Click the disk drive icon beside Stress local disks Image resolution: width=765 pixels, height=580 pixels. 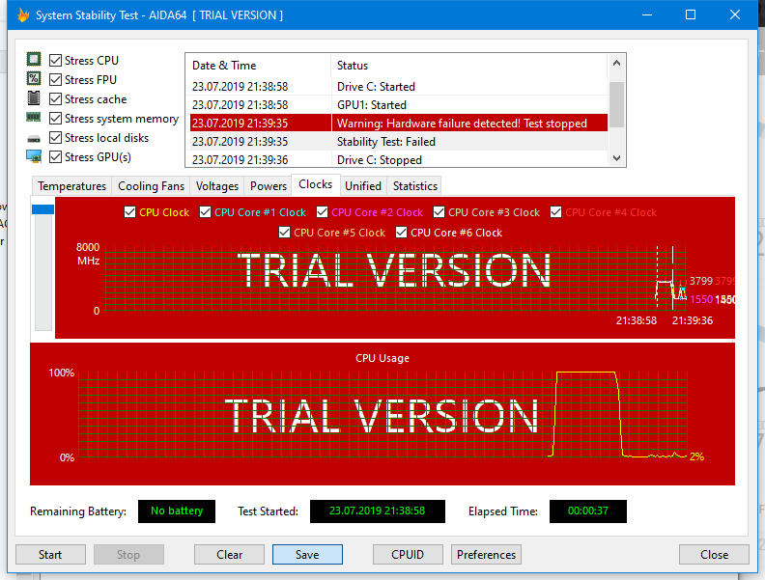(34, 139)
